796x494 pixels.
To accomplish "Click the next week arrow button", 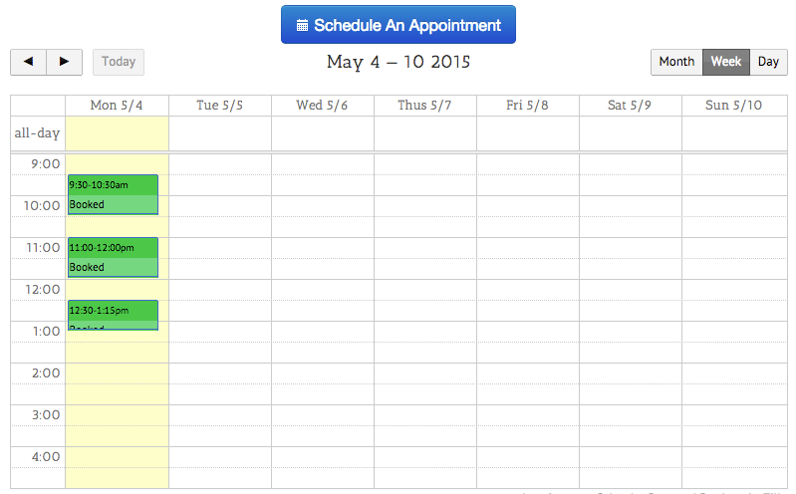I will (65, 62).
